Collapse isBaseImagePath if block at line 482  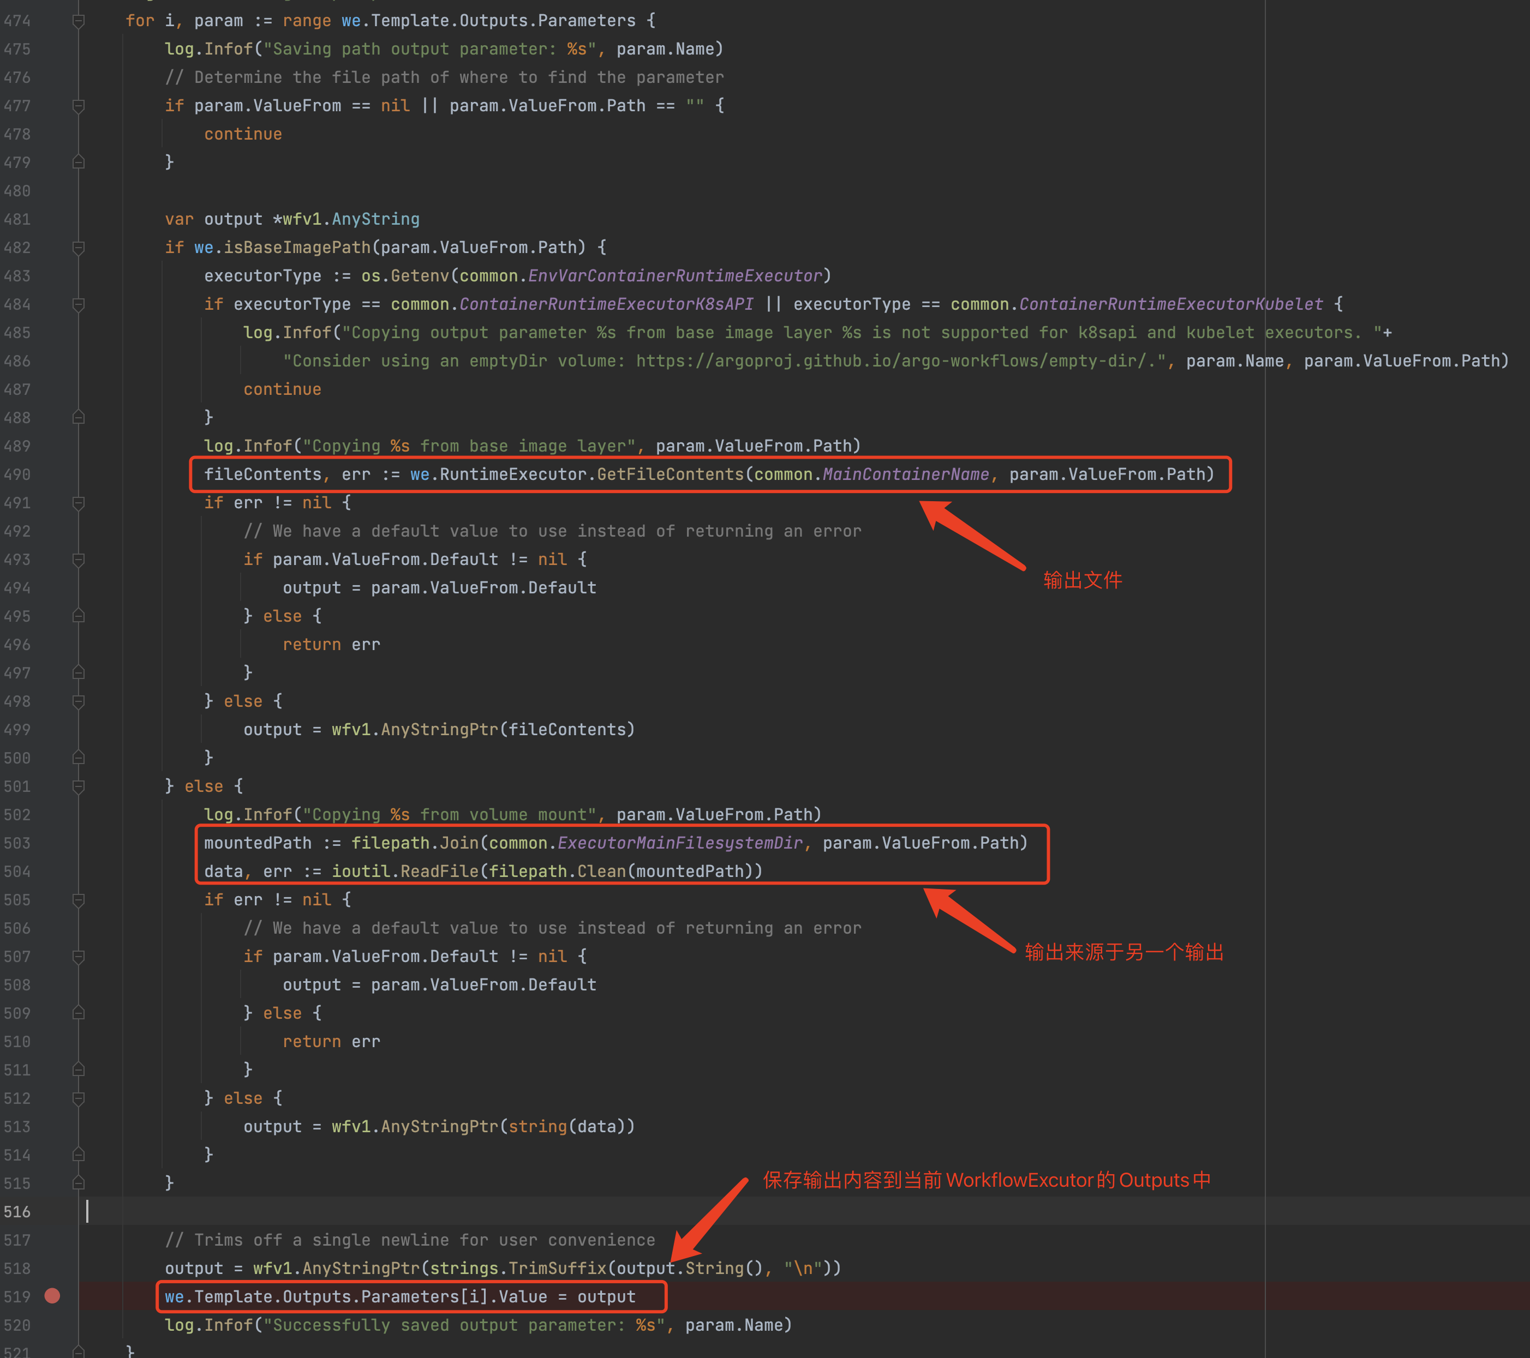(x=79, y=248)
